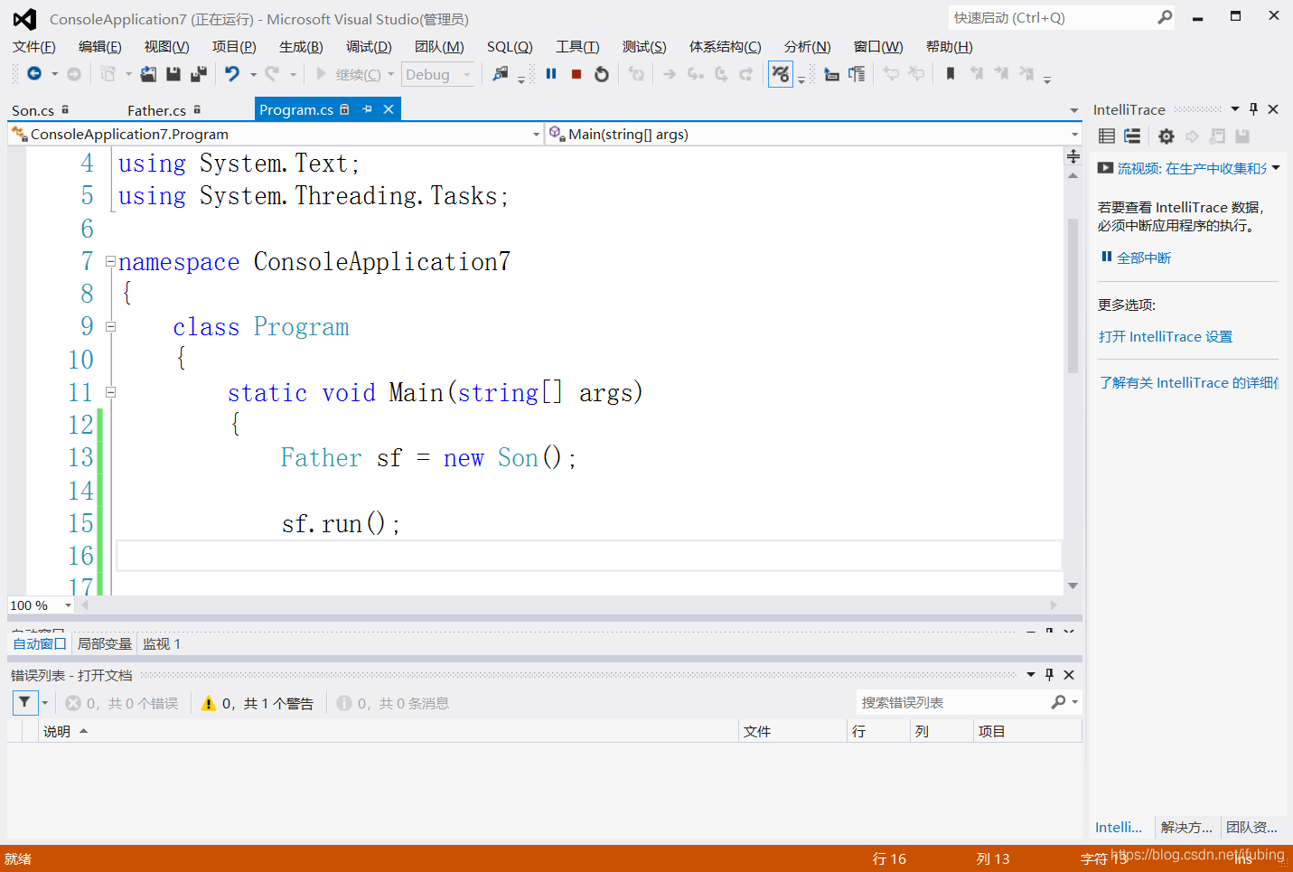Click the editor horizontal scrollbar track
Viewport: 1293px width, 872px height.
pos(569,605)
